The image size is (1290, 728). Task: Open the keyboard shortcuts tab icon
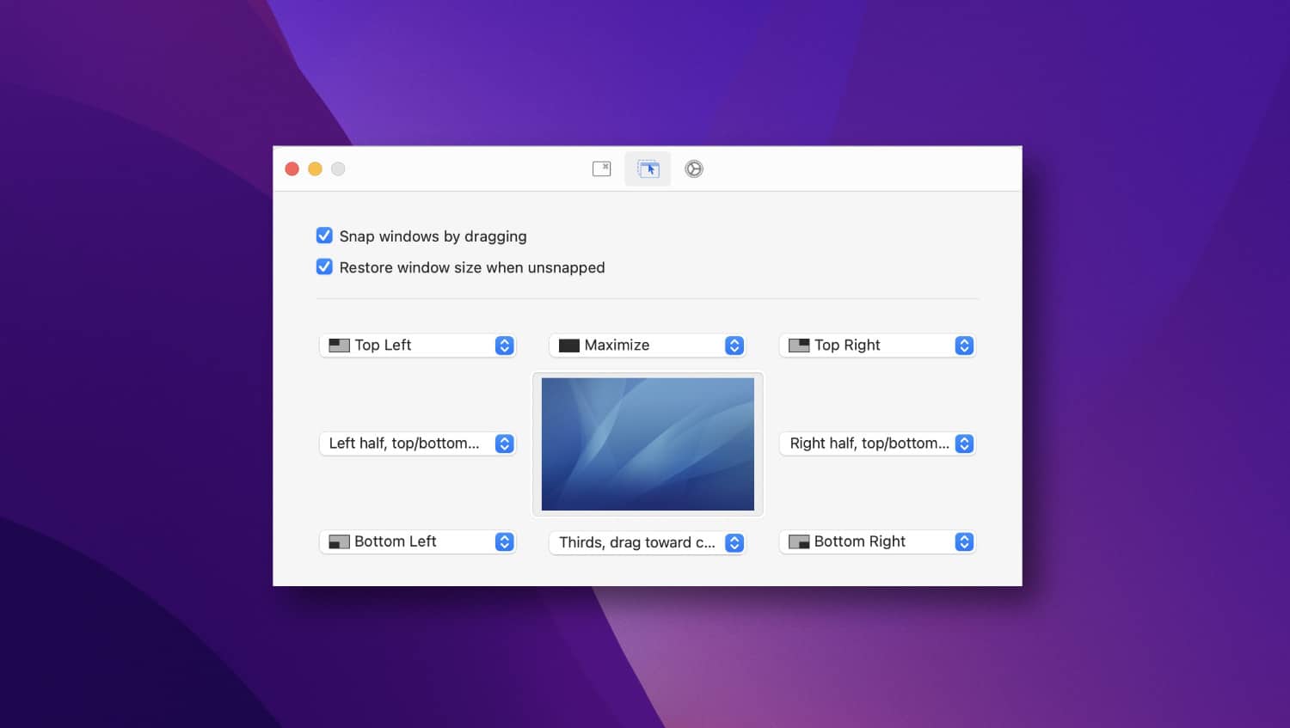pos(601,169)
